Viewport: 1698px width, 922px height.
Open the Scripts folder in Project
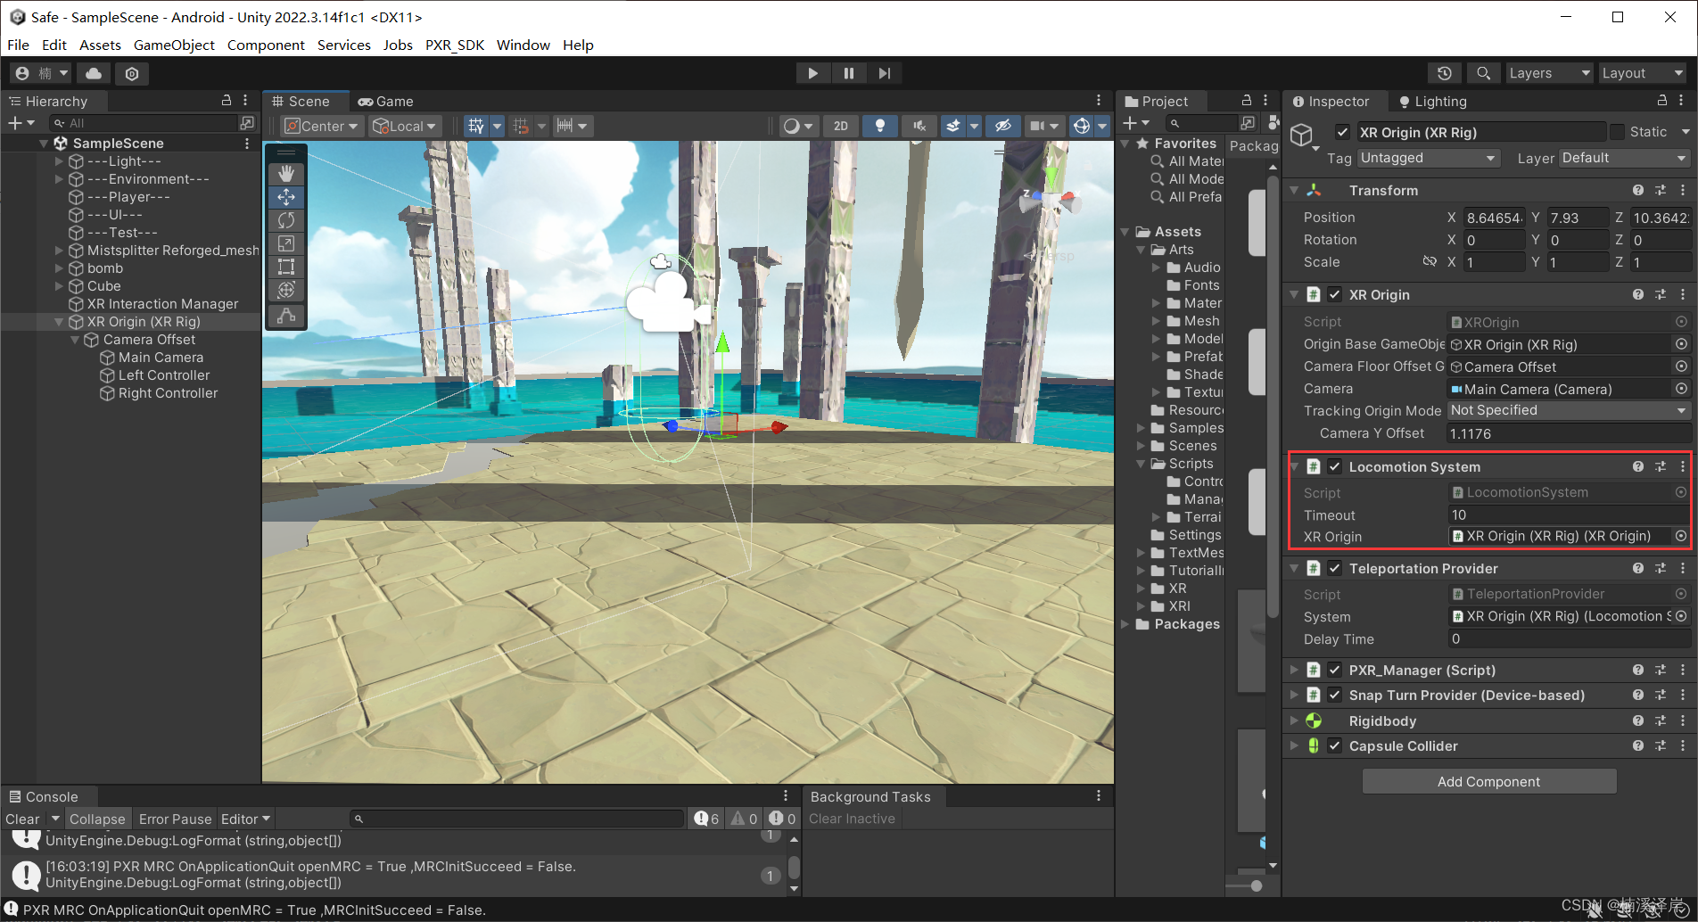(1191, 464)
